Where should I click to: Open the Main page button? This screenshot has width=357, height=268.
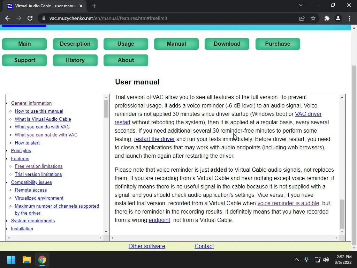click(24, 44)
